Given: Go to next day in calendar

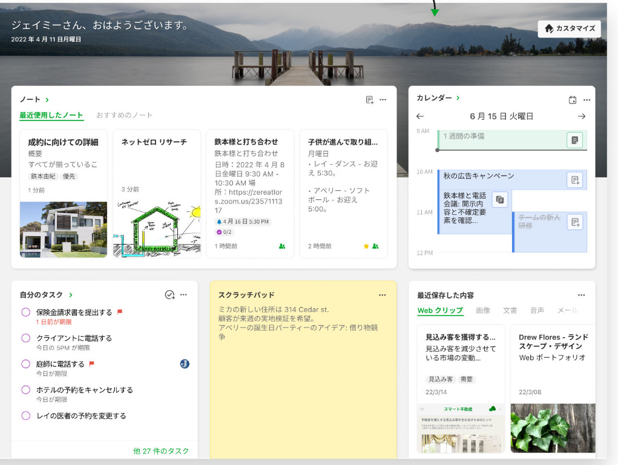Looking at the screenshot, I should (582, 116).
